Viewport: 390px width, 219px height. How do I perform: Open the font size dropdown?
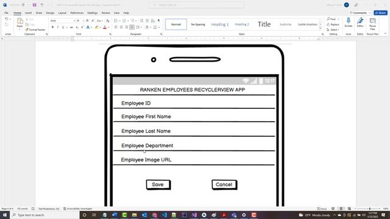tap(83, 21)
